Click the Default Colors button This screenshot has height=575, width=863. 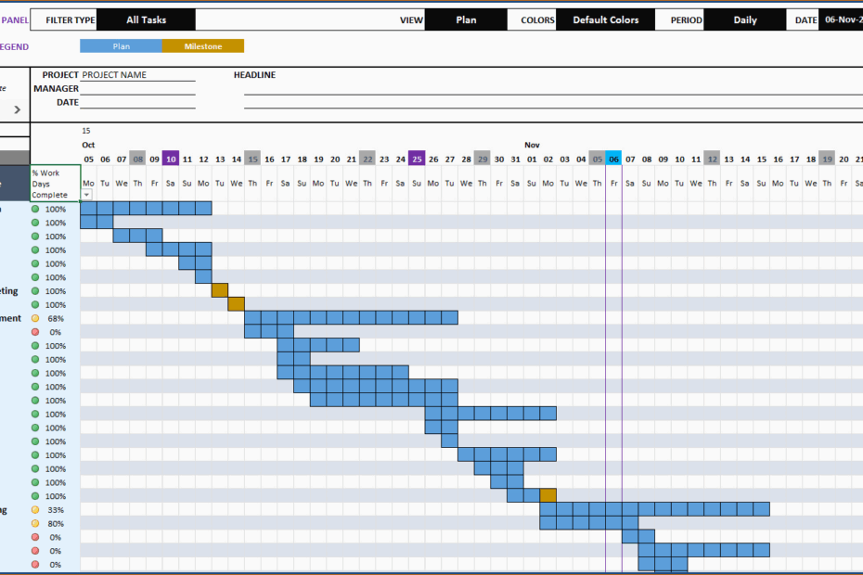click(x=605, y=19)
